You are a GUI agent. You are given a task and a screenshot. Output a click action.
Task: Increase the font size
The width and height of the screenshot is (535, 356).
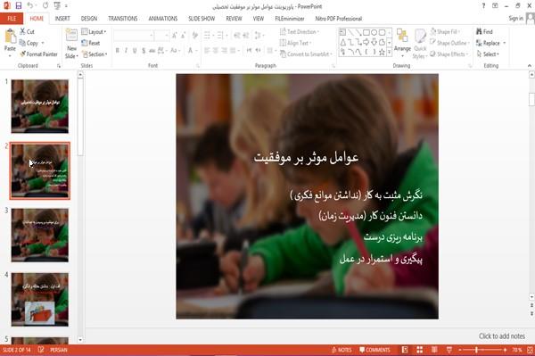[175, 35]
